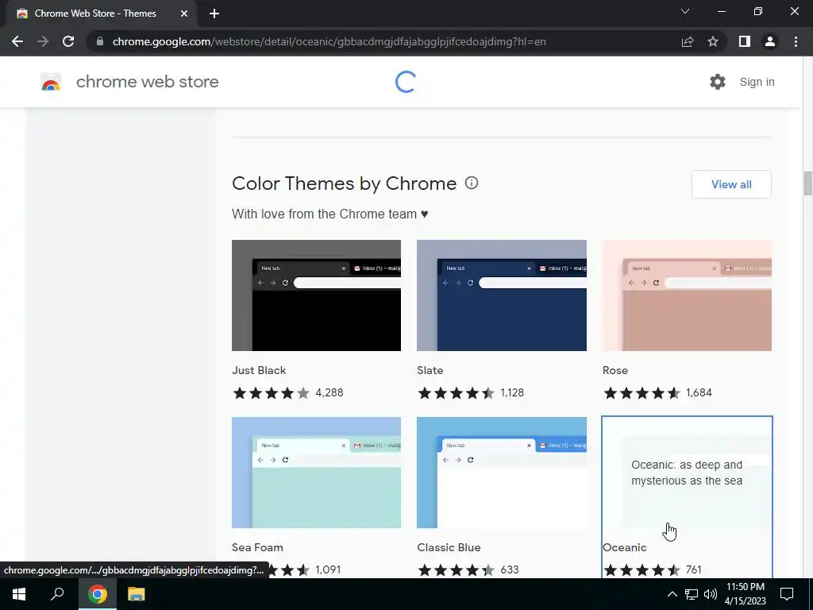813x610 pixels.
Task: Open the Windows Start menu
Action: click(19, 594)
